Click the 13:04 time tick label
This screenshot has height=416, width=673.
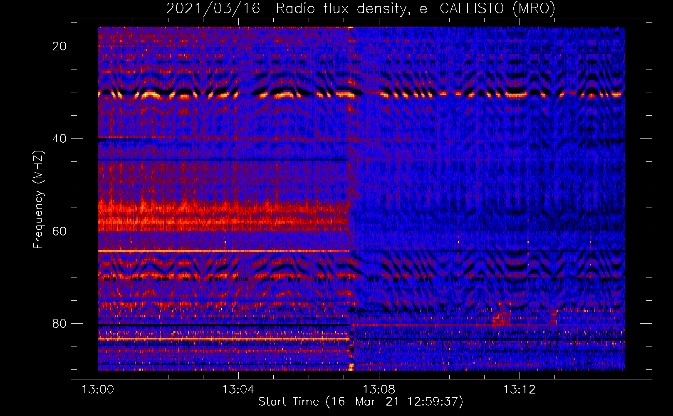coord(238,390)
